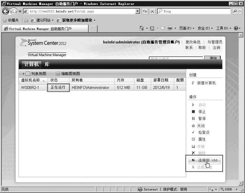Switch to the 库 library tab

click(47, 64)
